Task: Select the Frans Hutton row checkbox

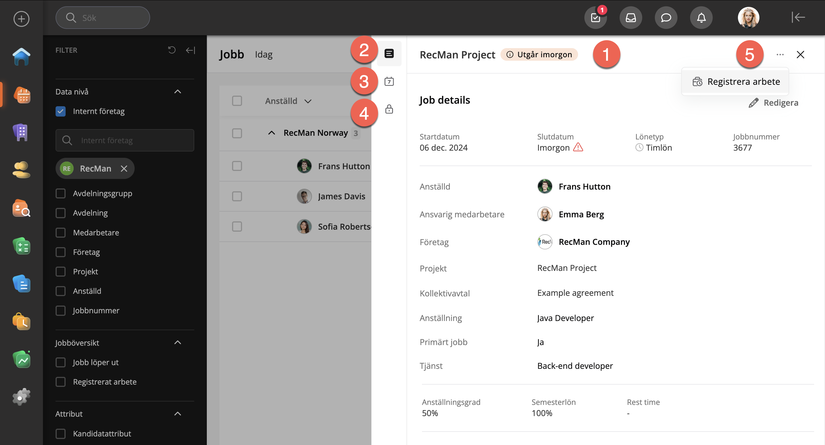Action: [x=237, y=166]
